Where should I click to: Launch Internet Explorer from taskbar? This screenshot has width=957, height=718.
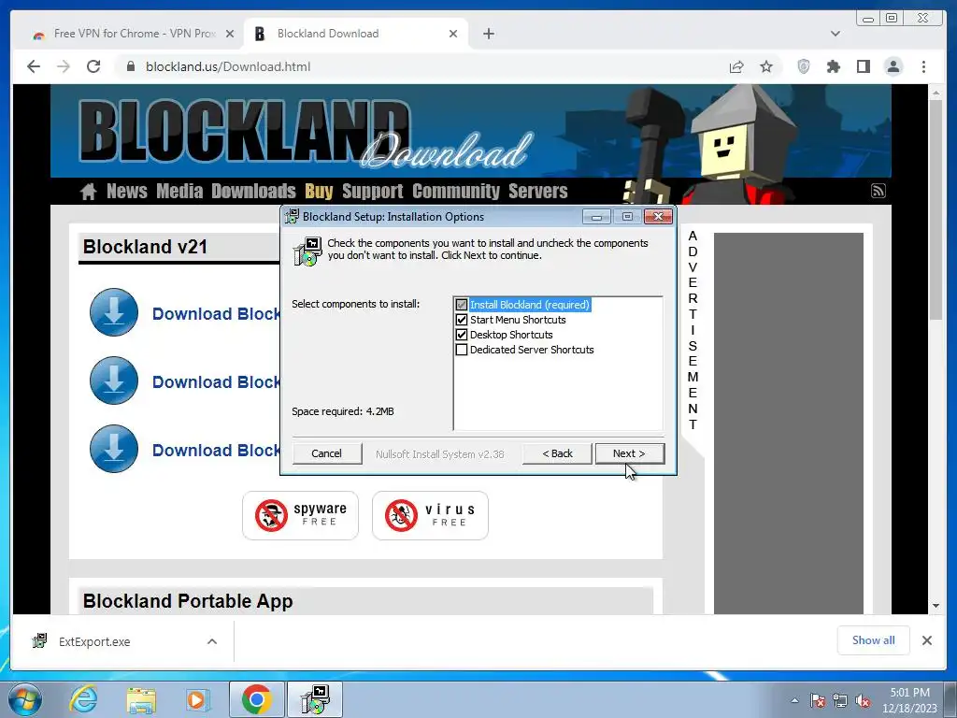(83, 699)
